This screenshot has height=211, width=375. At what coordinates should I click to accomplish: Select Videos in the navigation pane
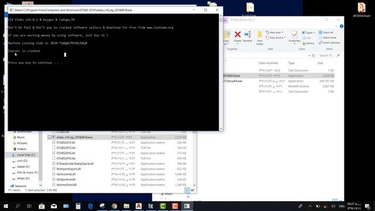pos(19,149)
